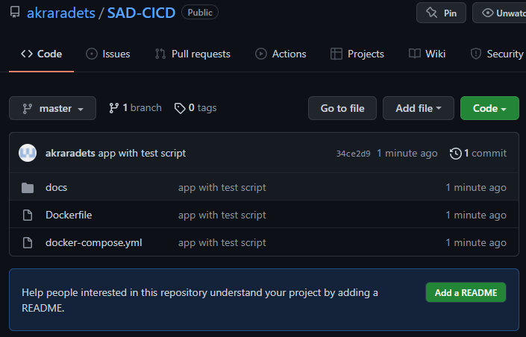This screenshot has width=526, height=337.
Task: Expand the green Code dropdown
Action: click(x=489, y=108)
